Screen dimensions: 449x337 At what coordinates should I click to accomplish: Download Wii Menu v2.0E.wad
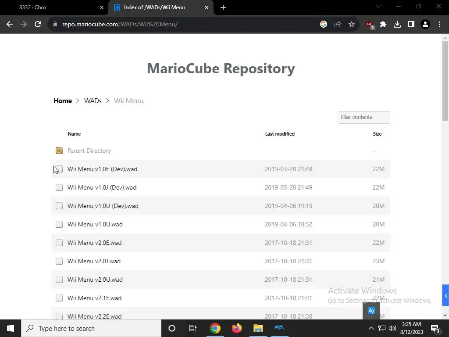[95, 243]
